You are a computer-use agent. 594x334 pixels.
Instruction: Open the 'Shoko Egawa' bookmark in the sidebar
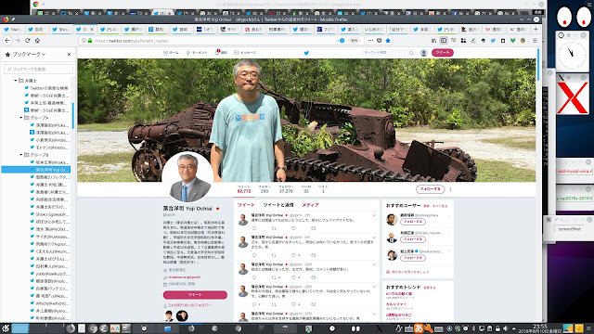(x=49, y=214)
